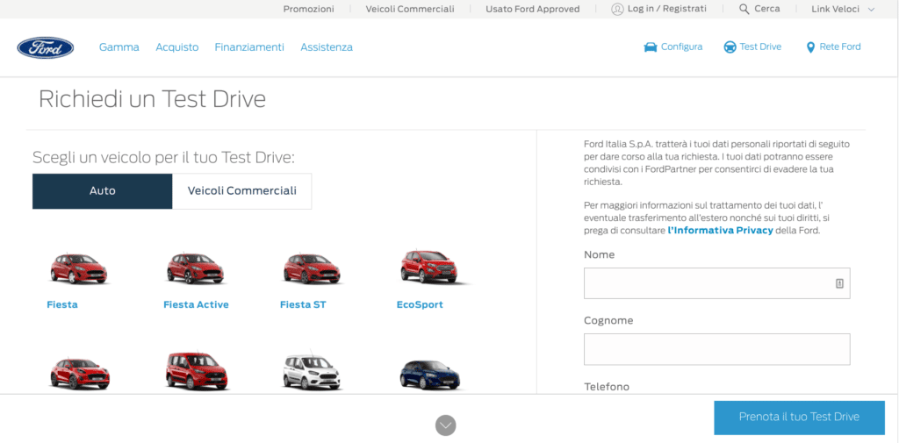Click the autofill icon in the Nome field
The image size is (899, 443).
pos(839,283)
